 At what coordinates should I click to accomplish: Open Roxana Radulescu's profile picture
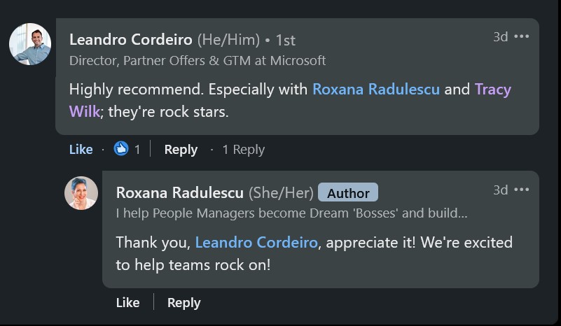click(x=81, y=193)
